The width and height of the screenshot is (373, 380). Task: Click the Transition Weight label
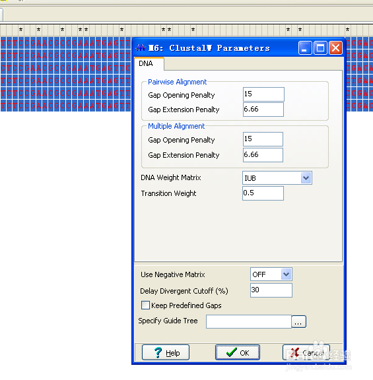click(x=168, y=193)
